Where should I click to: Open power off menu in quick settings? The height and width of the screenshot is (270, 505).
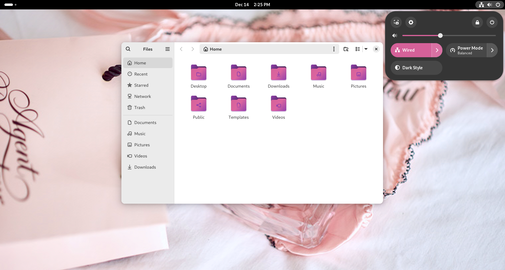tap(492, 22)
